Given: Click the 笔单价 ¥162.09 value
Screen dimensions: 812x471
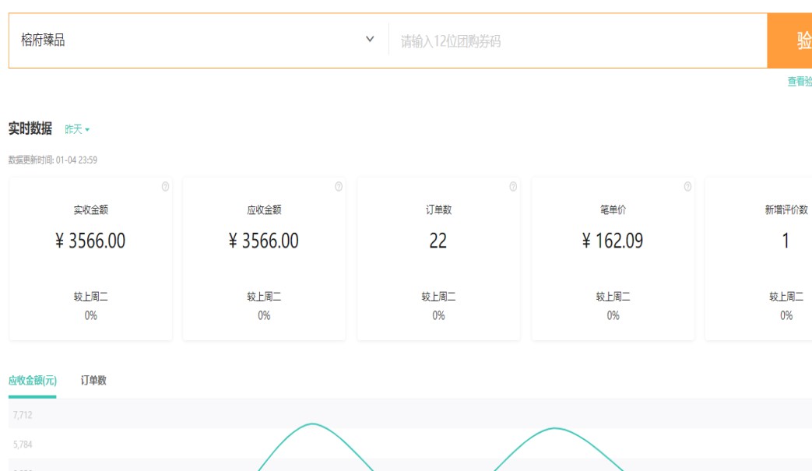Looking at the screenshot, I should 613,241.
